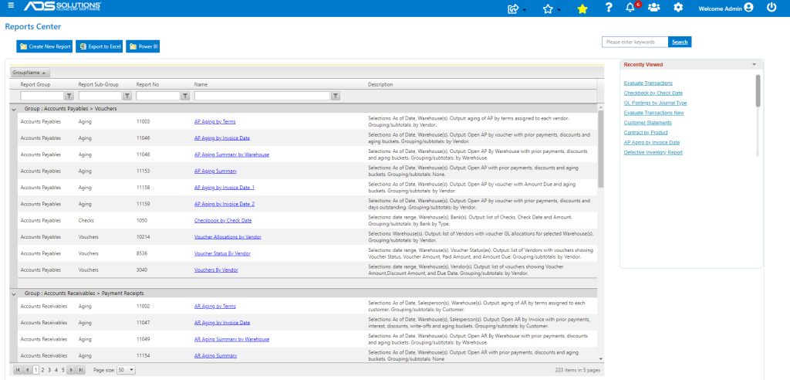This screenshot has height=380, width=790.
Task: Go to page 4
Action: coord(56,370)
